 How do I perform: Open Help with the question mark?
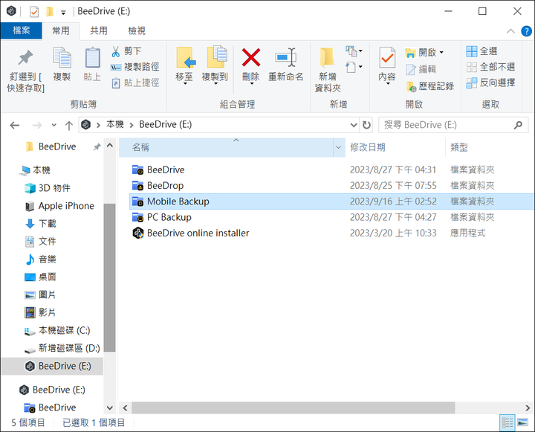tap(527, 31)
